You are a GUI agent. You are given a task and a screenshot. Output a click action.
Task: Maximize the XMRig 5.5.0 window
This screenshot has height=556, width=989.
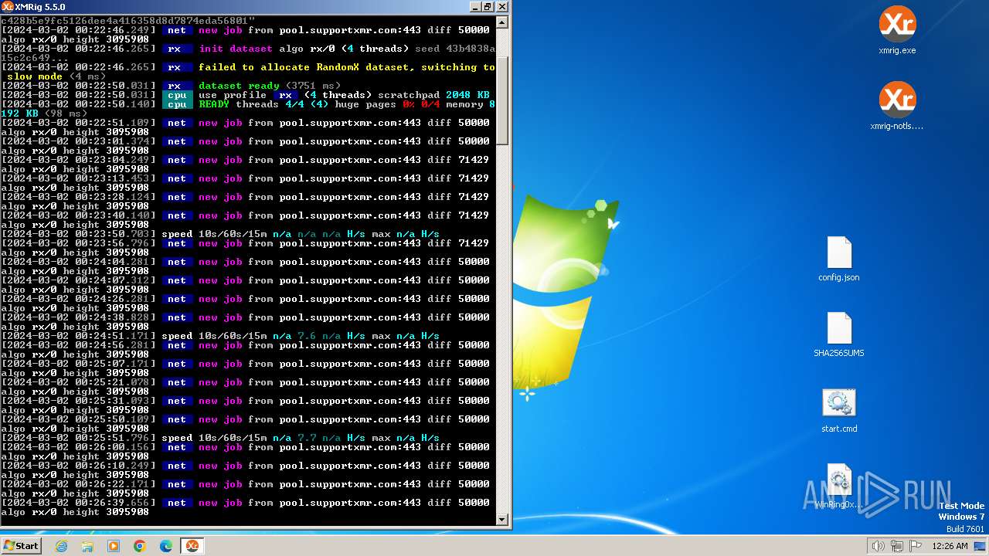click(x=488, y=7)
